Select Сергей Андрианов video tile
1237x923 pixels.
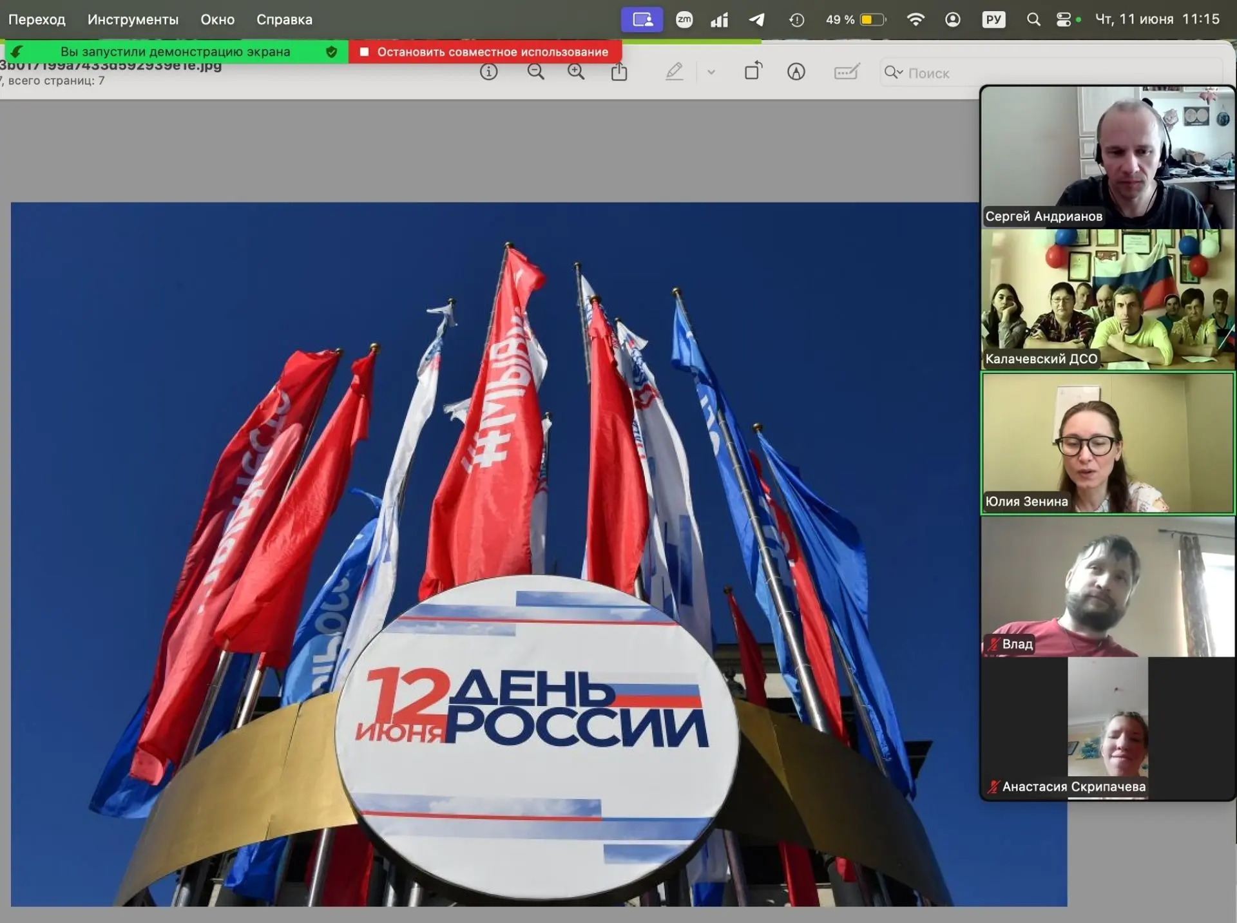(x=1107, y=158)
